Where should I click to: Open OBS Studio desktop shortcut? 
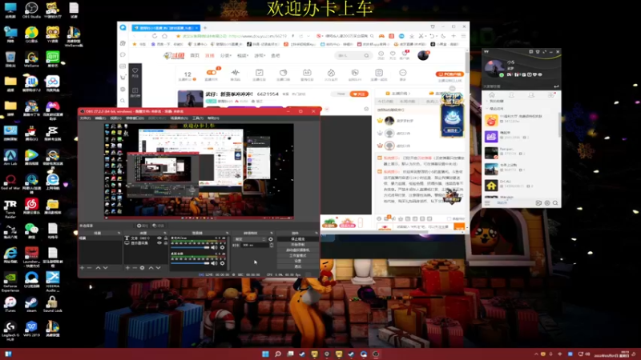click(31, 10)
